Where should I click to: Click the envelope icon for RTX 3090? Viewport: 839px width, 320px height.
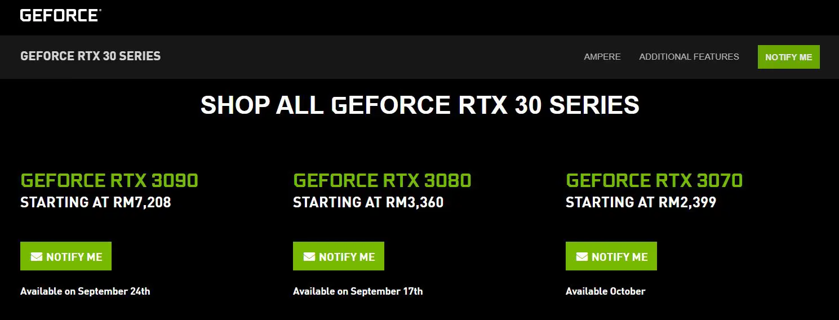[37, 257]
